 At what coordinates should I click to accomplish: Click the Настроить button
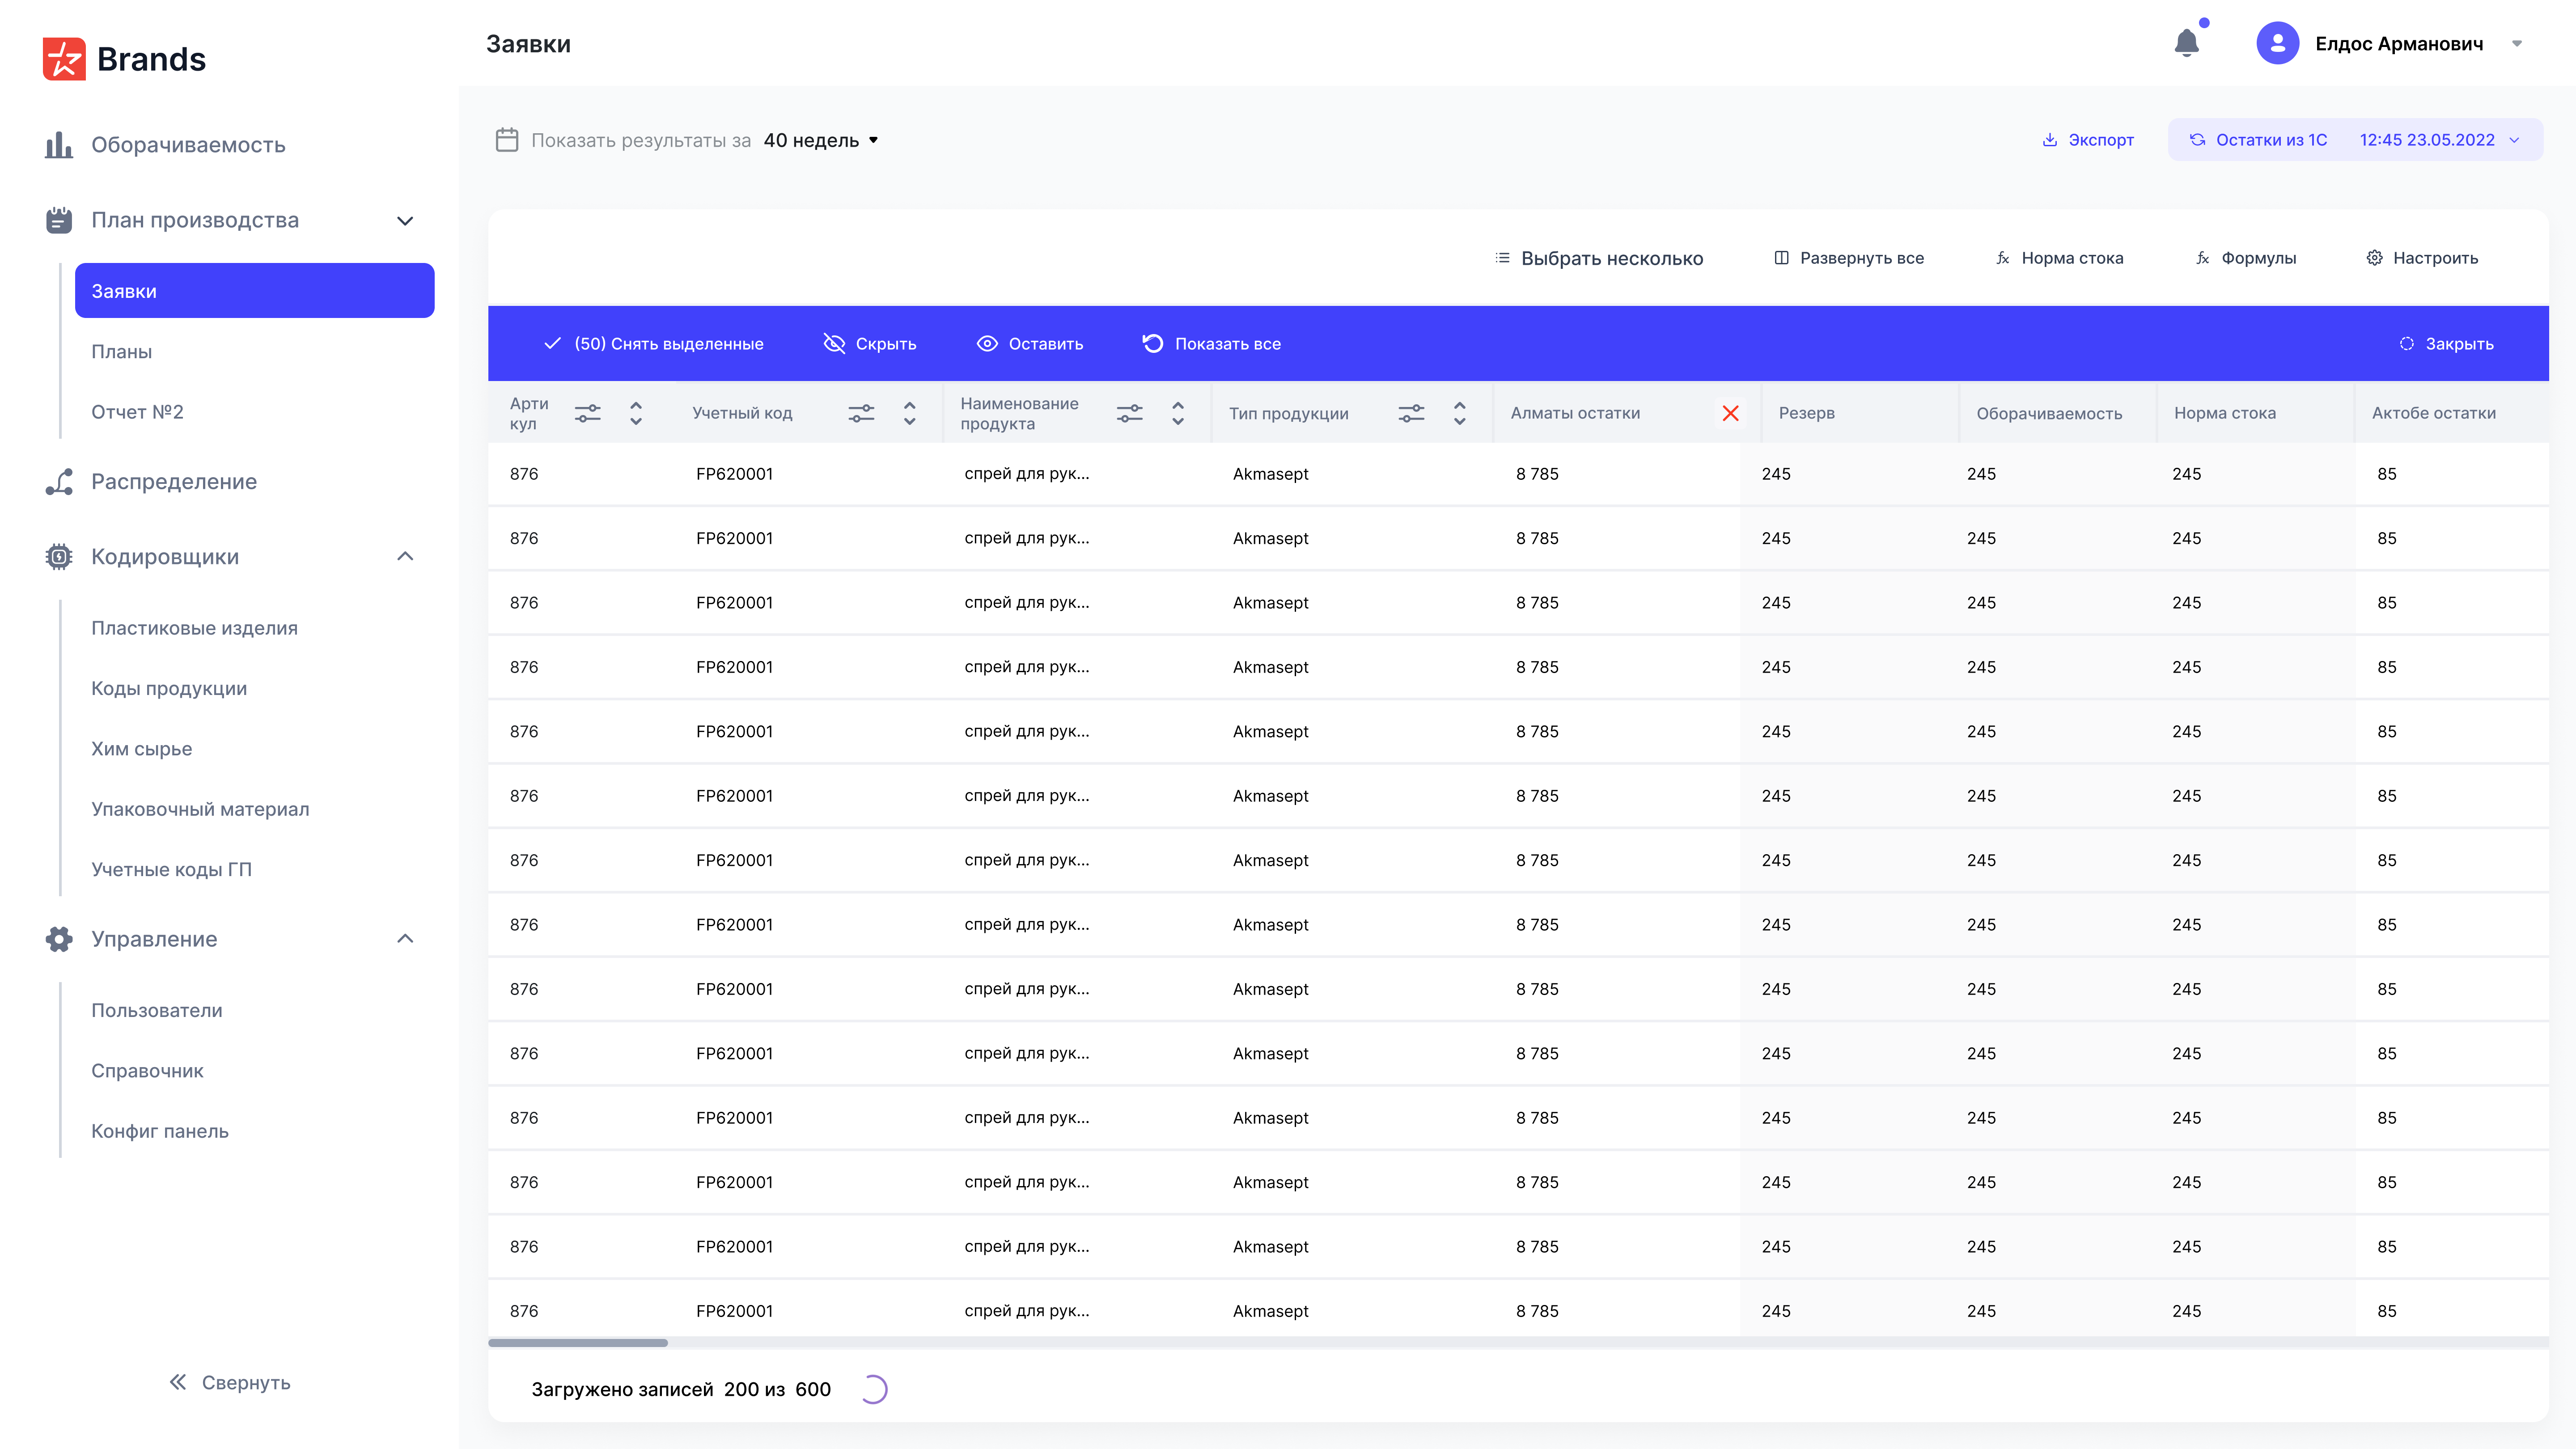coord(2422,258)
